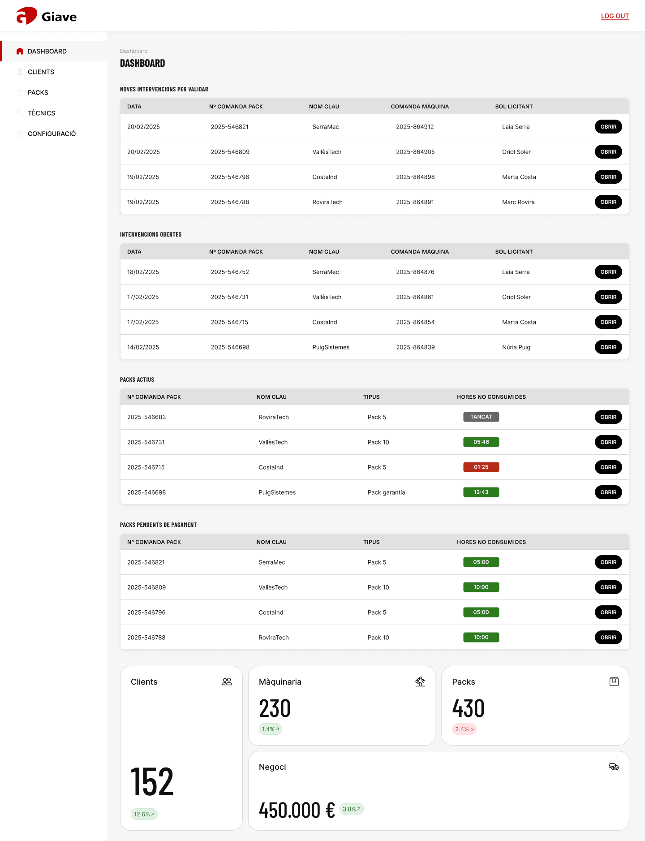Open intervention for pack 2025-546821 to validate
The height and width of the screenshot is (841, 645).
pyautogui.click(x=608, y=127)
